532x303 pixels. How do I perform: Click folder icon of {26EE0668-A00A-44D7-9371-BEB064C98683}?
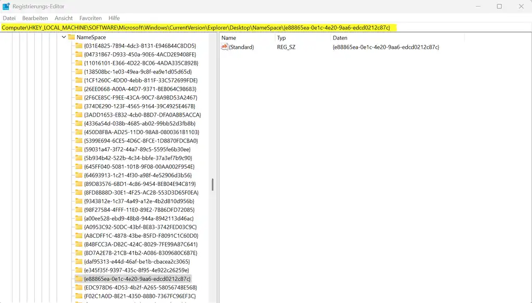79,89
